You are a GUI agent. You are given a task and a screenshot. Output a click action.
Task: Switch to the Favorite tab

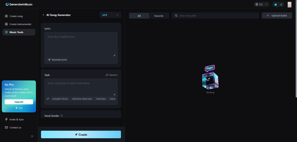[x=159, y=16]
